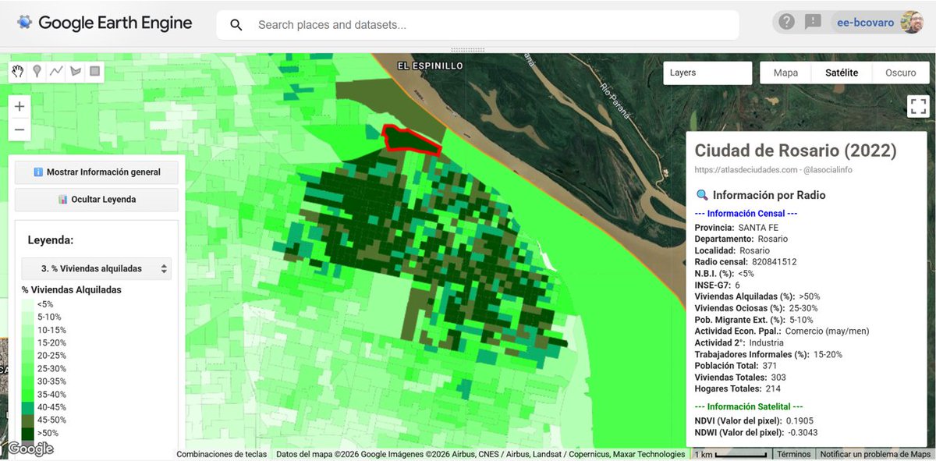Click the Google Earth Engine logo
936x461 pixels.
tap(105, 23)
